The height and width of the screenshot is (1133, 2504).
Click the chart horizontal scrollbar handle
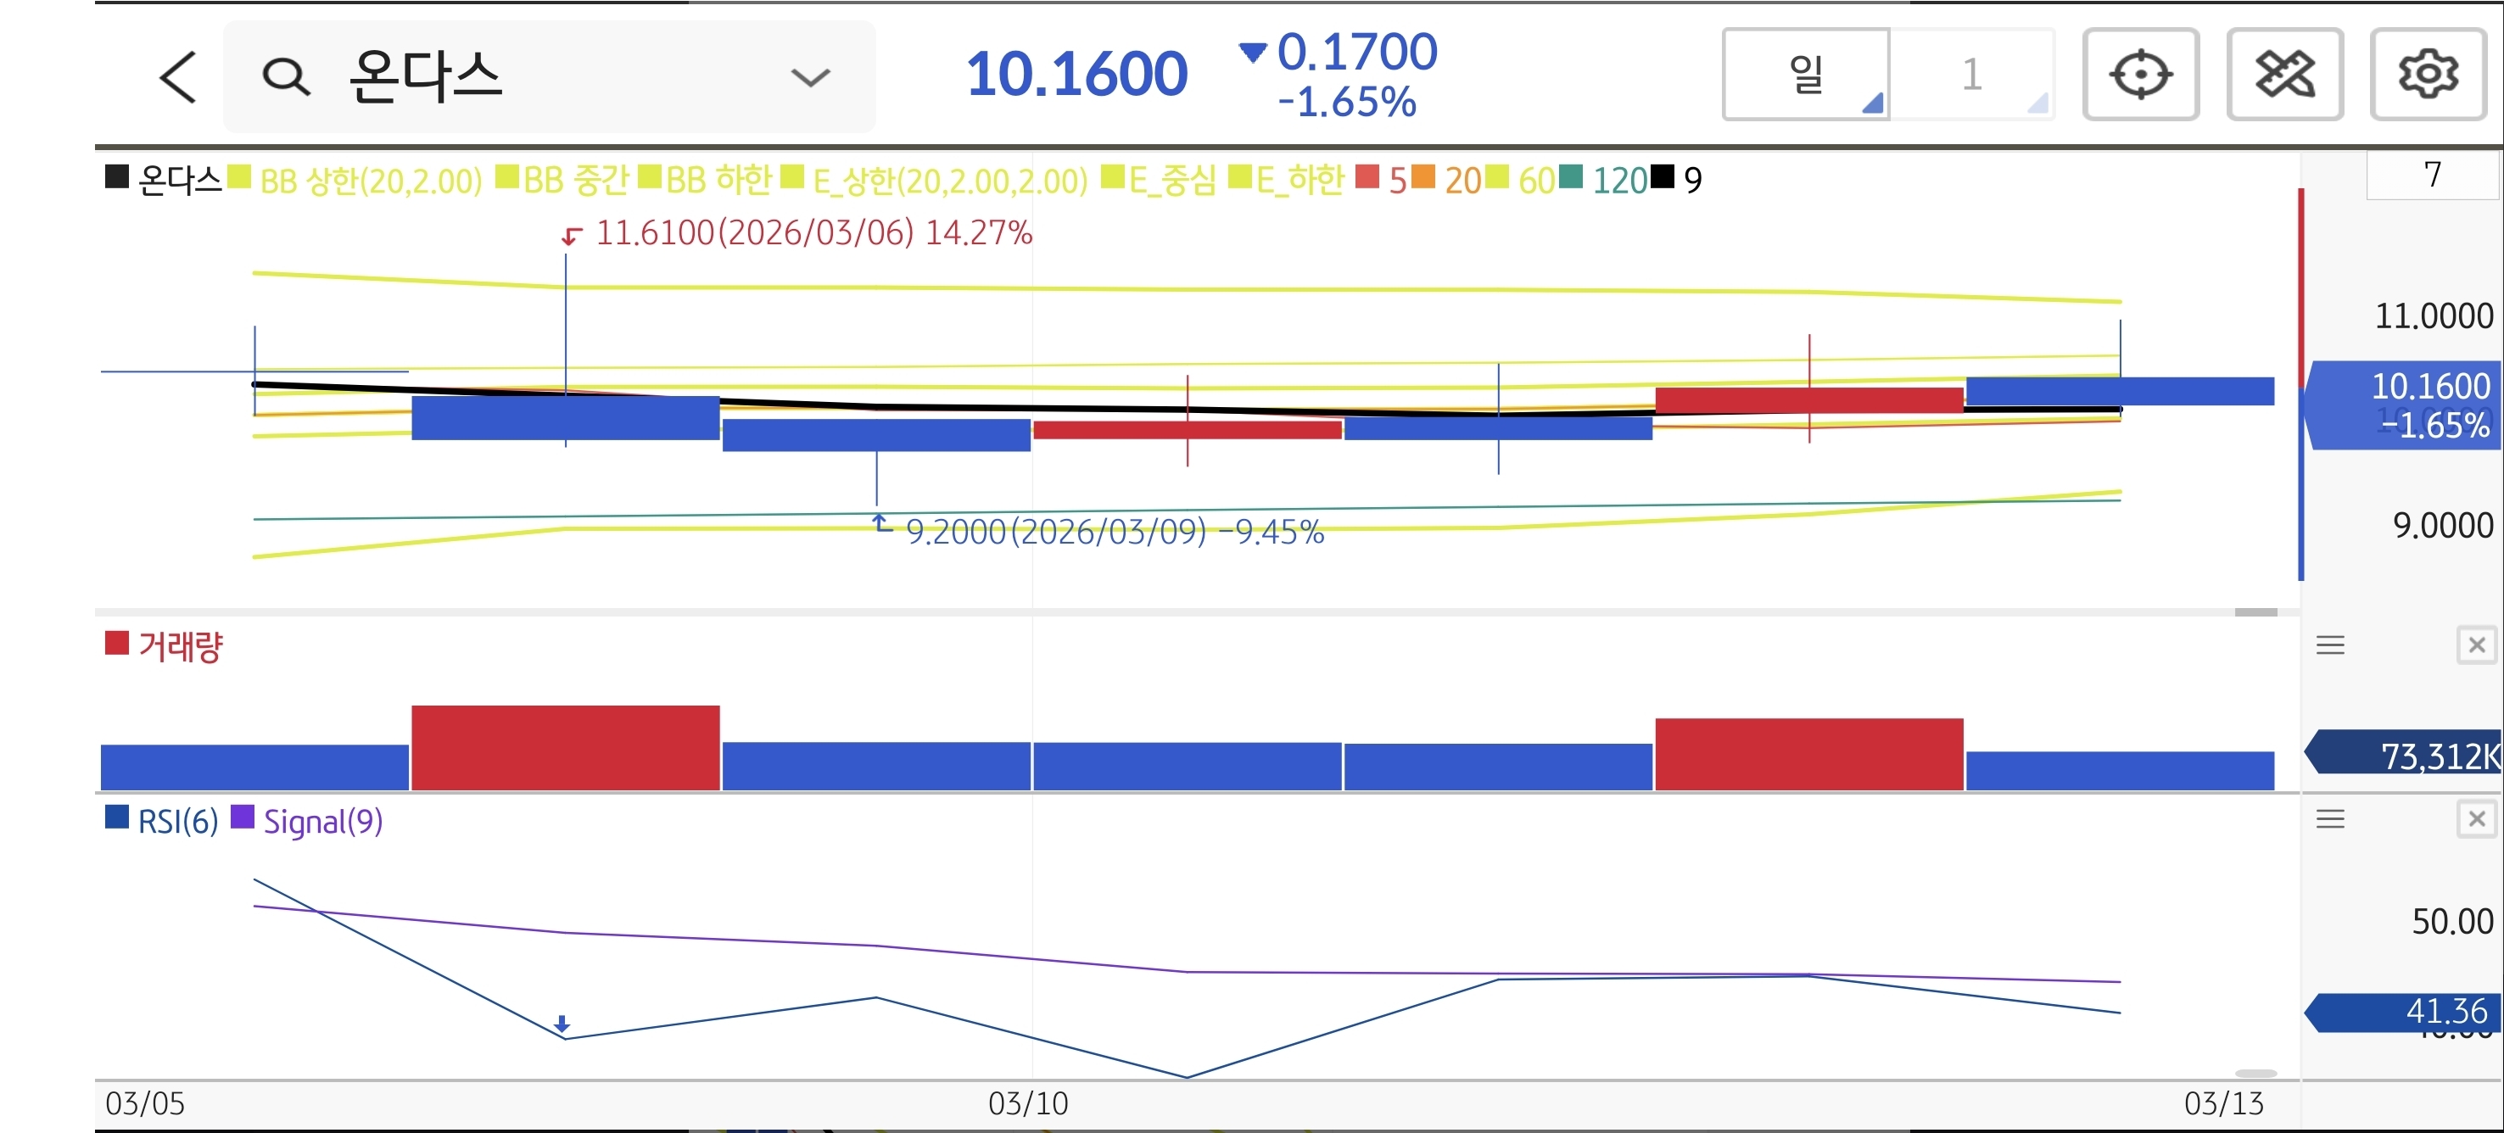2255,612
